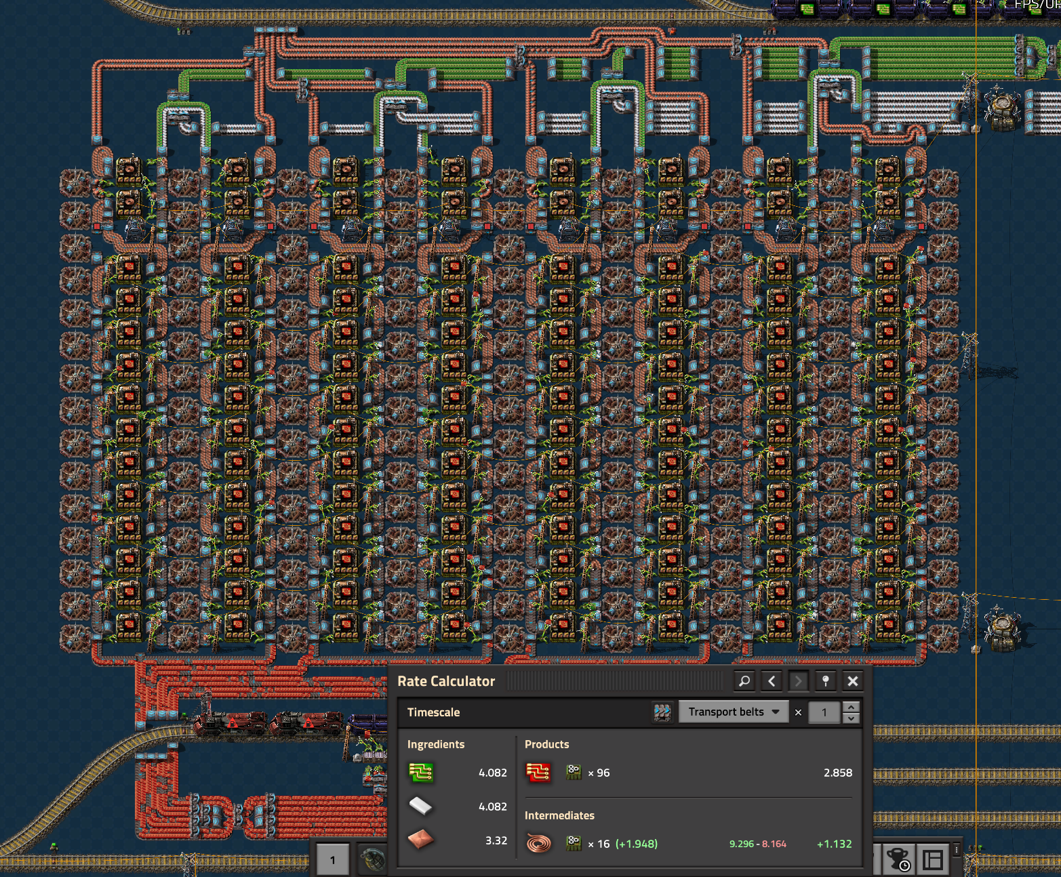Click the green (+1.948) surplus machines value
This screenshot has height=877, width=1061.
[637, 844]
